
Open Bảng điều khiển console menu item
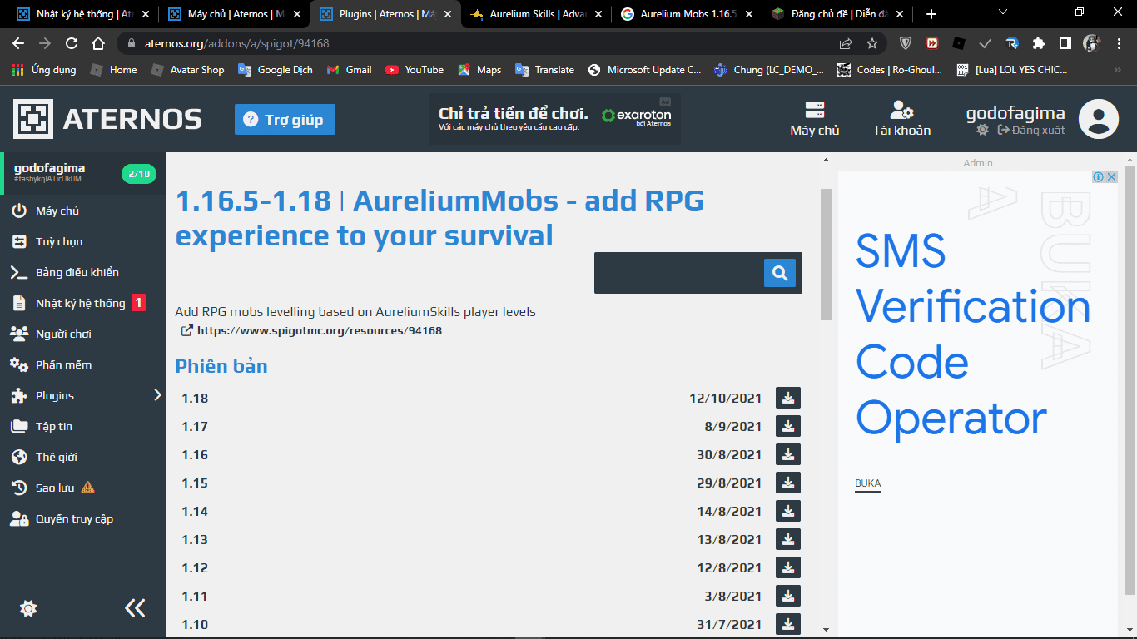tap(77, 272)
